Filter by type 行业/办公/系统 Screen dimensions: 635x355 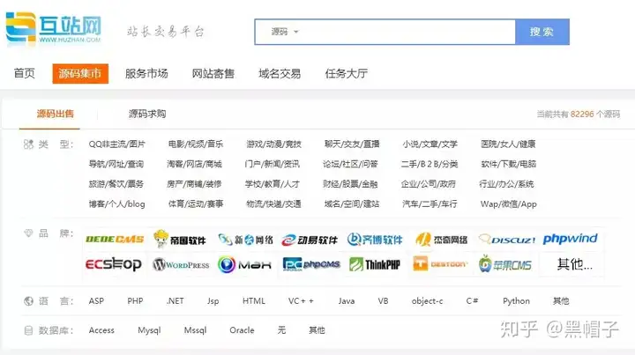506,184
